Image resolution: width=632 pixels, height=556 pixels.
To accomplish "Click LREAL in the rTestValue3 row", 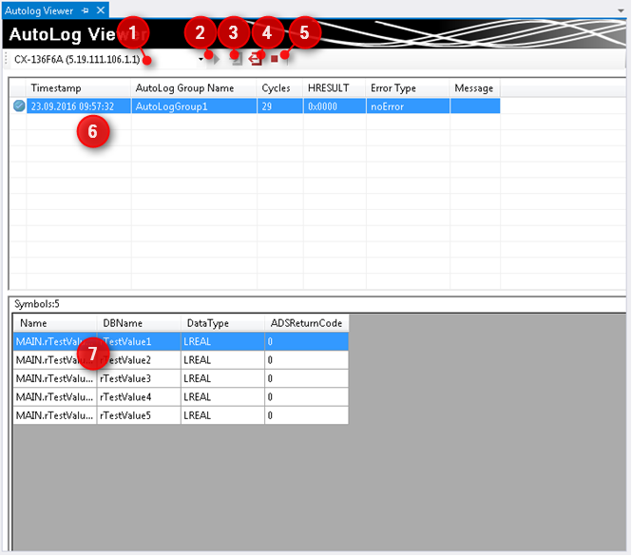I will click(x=222, y=378).
